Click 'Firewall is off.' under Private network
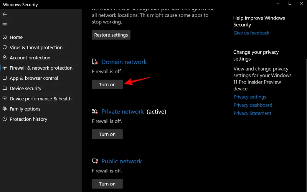 [107, 121]
